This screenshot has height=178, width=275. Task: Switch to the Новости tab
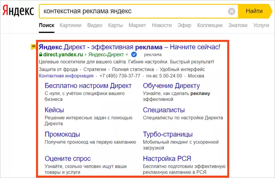click(x=162, y=25)
